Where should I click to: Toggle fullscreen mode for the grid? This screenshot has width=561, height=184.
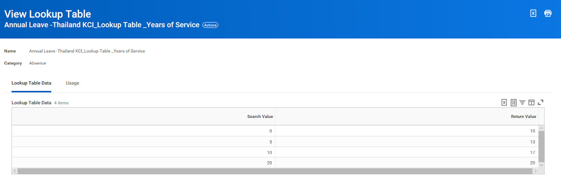point(541,102)
